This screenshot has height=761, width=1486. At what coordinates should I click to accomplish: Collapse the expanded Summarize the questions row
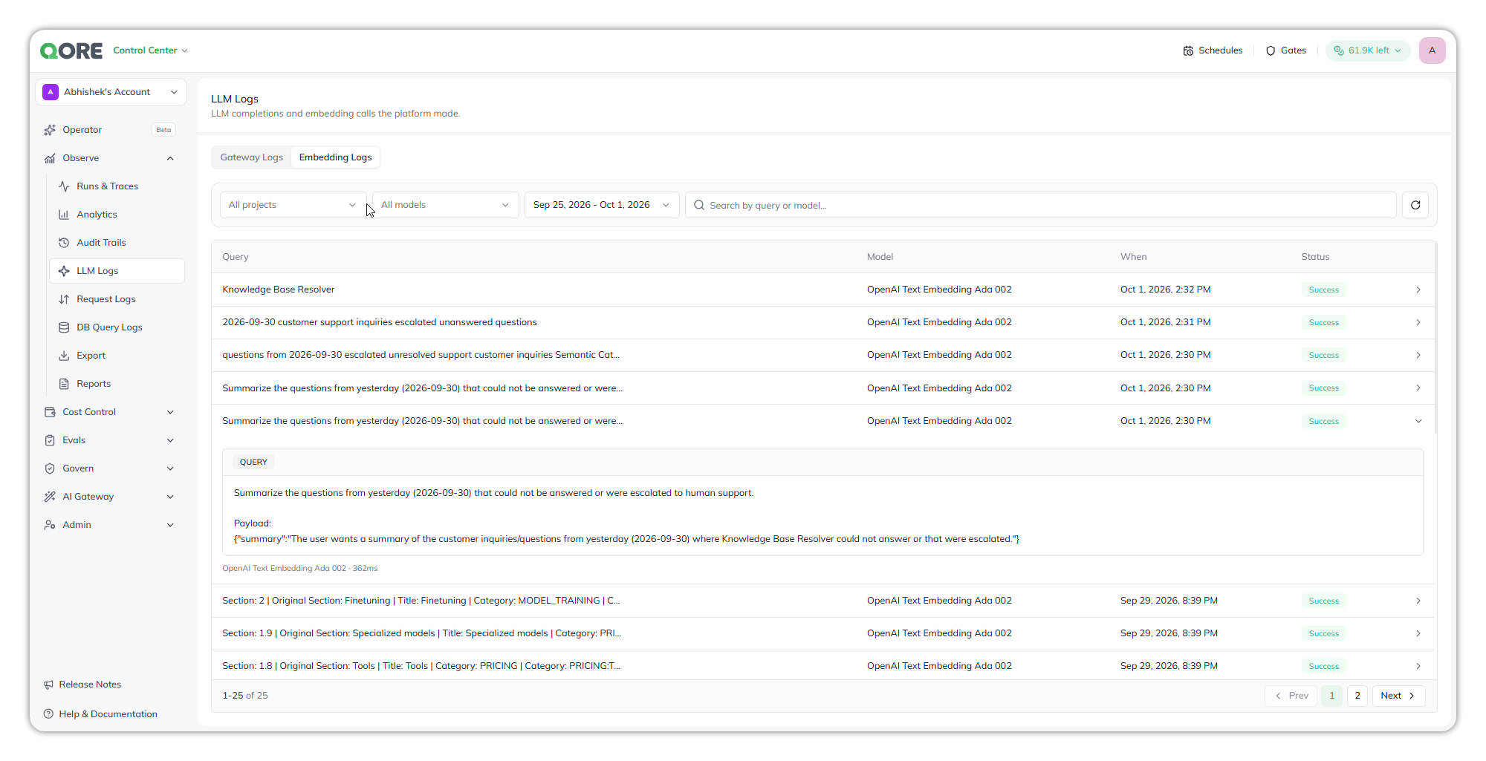pos(823,421)
